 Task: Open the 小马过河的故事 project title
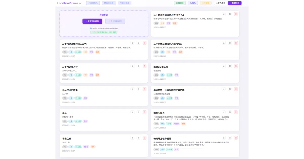coord(70,90)
